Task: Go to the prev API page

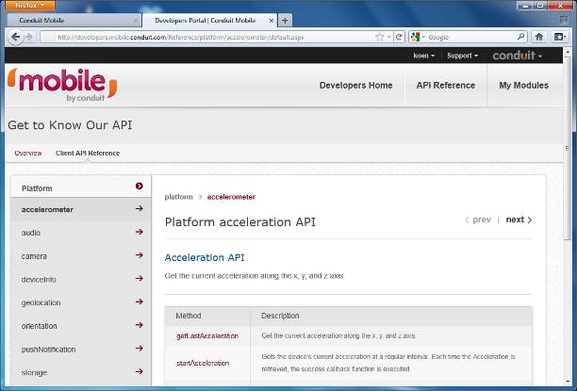Action: (478, 220)
